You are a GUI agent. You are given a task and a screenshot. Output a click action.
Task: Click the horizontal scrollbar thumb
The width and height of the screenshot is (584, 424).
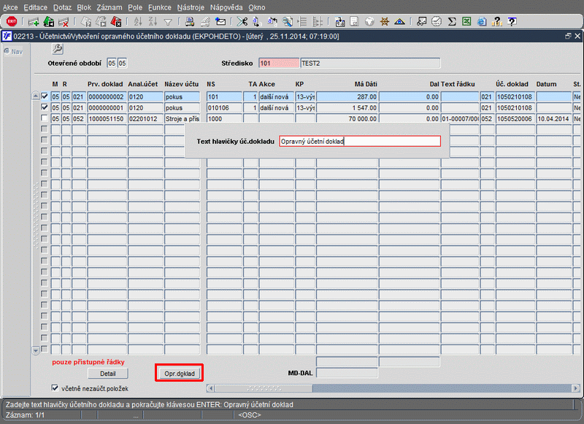(x=264, y=388)
